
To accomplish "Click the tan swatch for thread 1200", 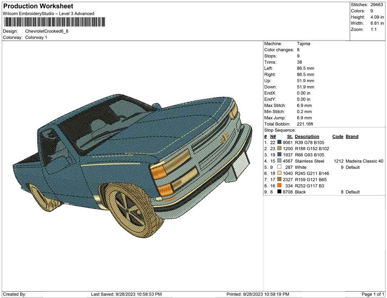I will tap(279, 149).
